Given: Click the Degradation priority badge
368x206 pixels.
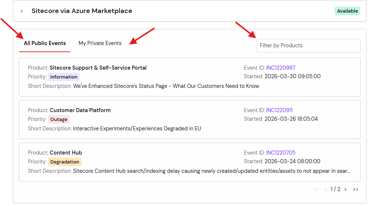Looking at the screenshot, I should [65, 162].
